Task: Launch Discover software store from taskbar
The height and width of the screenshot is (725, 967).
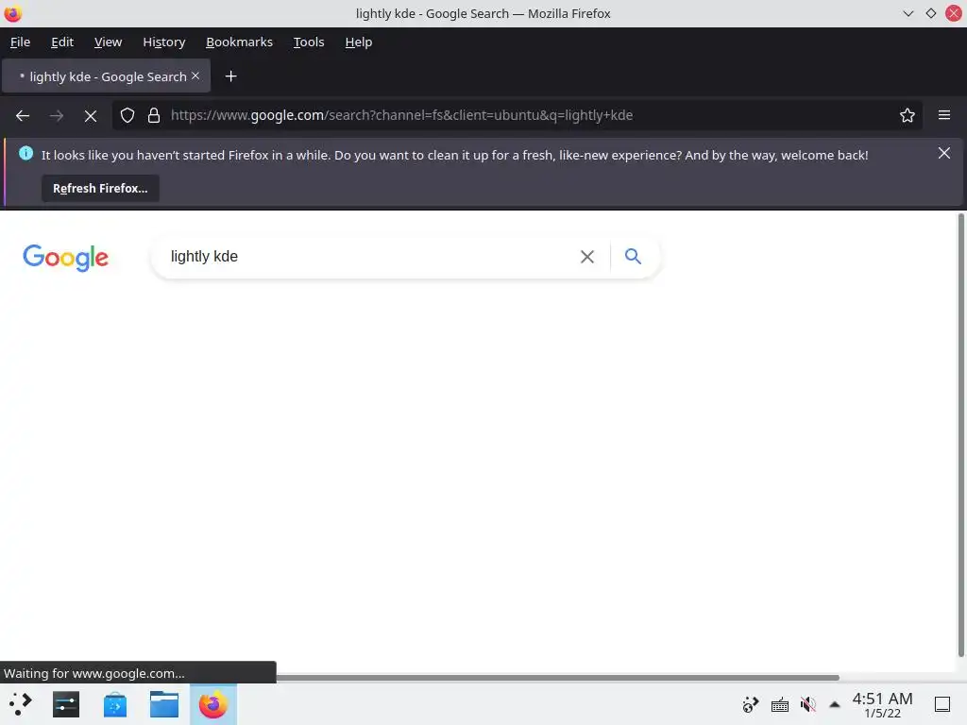Action: 114,704
